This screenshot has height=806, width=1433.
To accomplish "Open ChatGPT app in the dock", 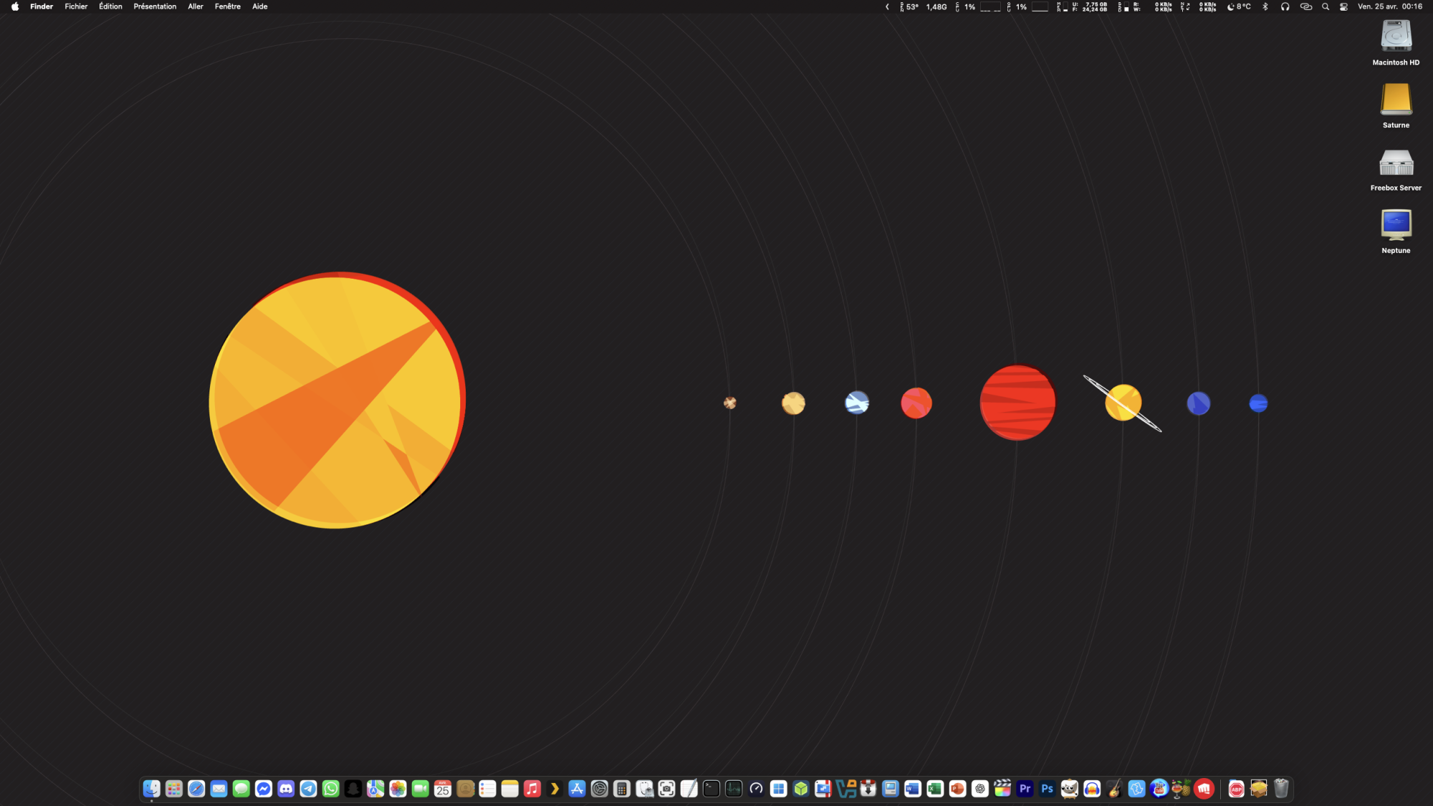I will coord(980,789).
